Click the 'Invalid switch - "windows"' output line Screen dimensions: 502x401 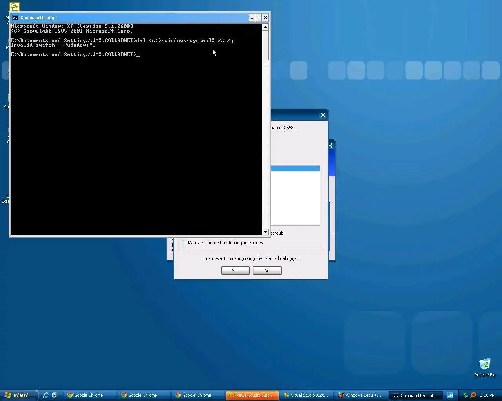(x=53, y=45)
